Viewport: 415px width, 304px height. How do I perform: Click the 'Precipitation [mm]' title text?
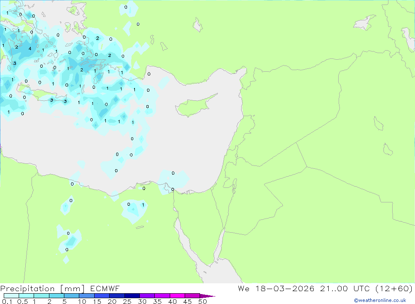42,289
